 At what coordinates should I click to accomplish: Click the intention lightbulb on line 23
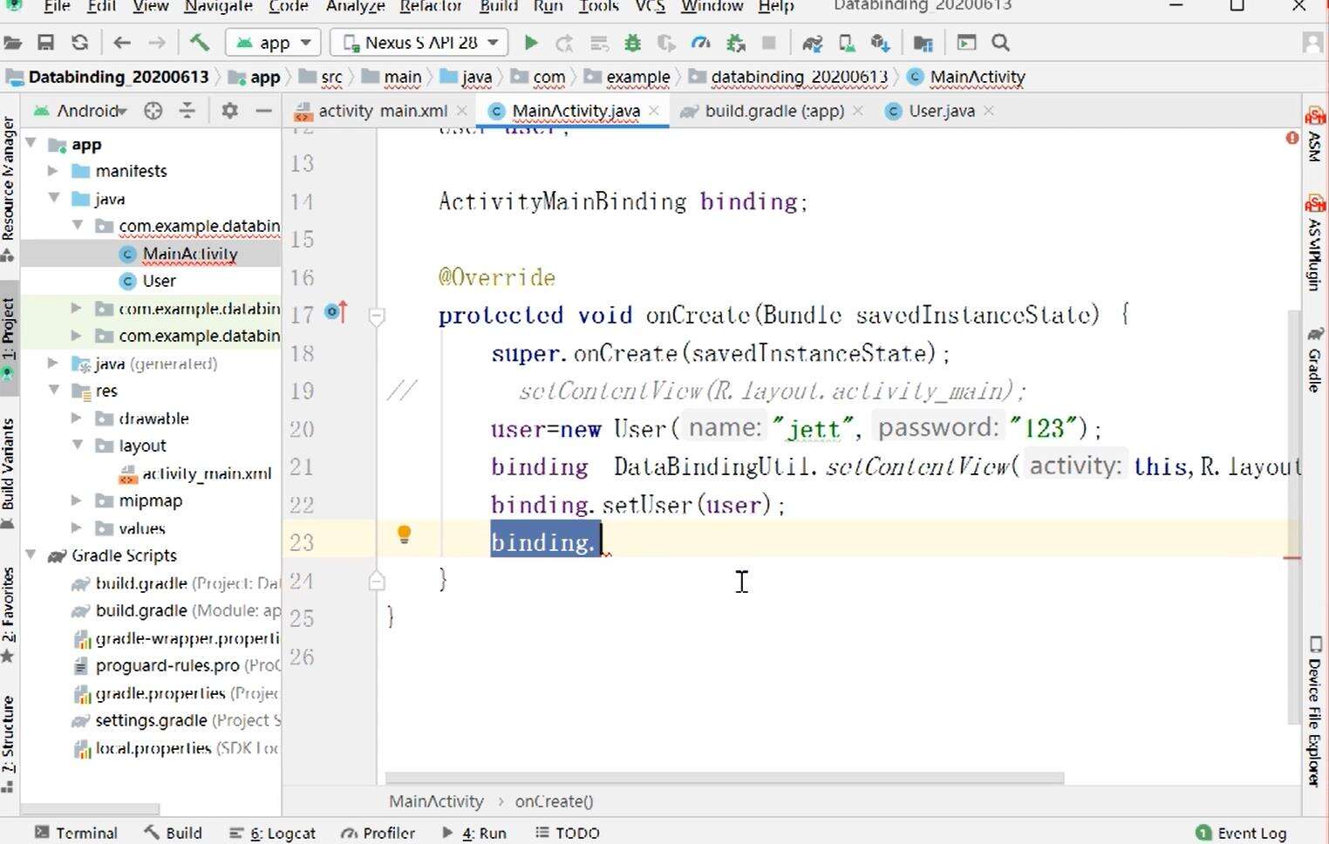[x=404, y=534]
